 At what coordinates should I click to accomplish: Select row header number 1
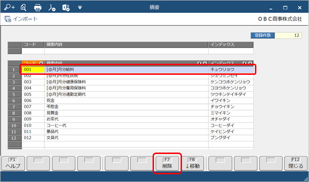14,70
